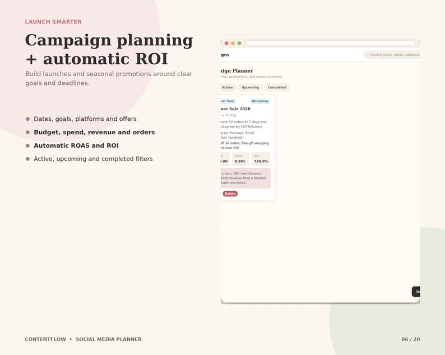Open the Sale 2026 campaign title
Viewport: 445px width, 355px height.
(235, 108)
